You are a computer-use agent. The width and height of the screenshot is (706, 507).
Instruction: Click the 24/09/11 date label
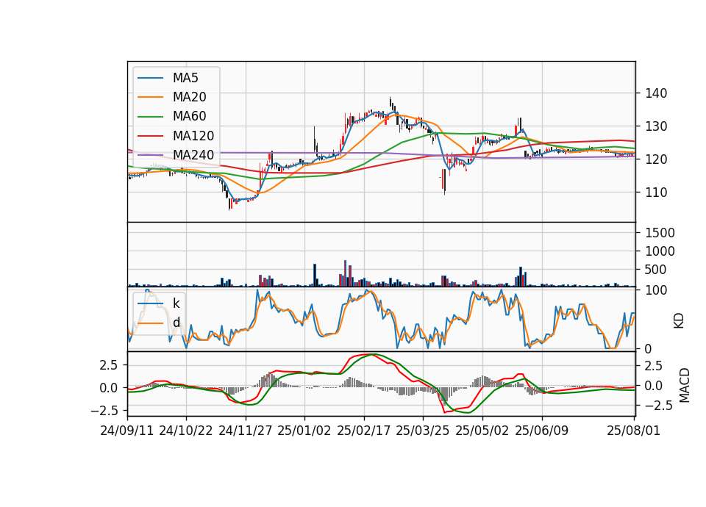click(127, 431)
